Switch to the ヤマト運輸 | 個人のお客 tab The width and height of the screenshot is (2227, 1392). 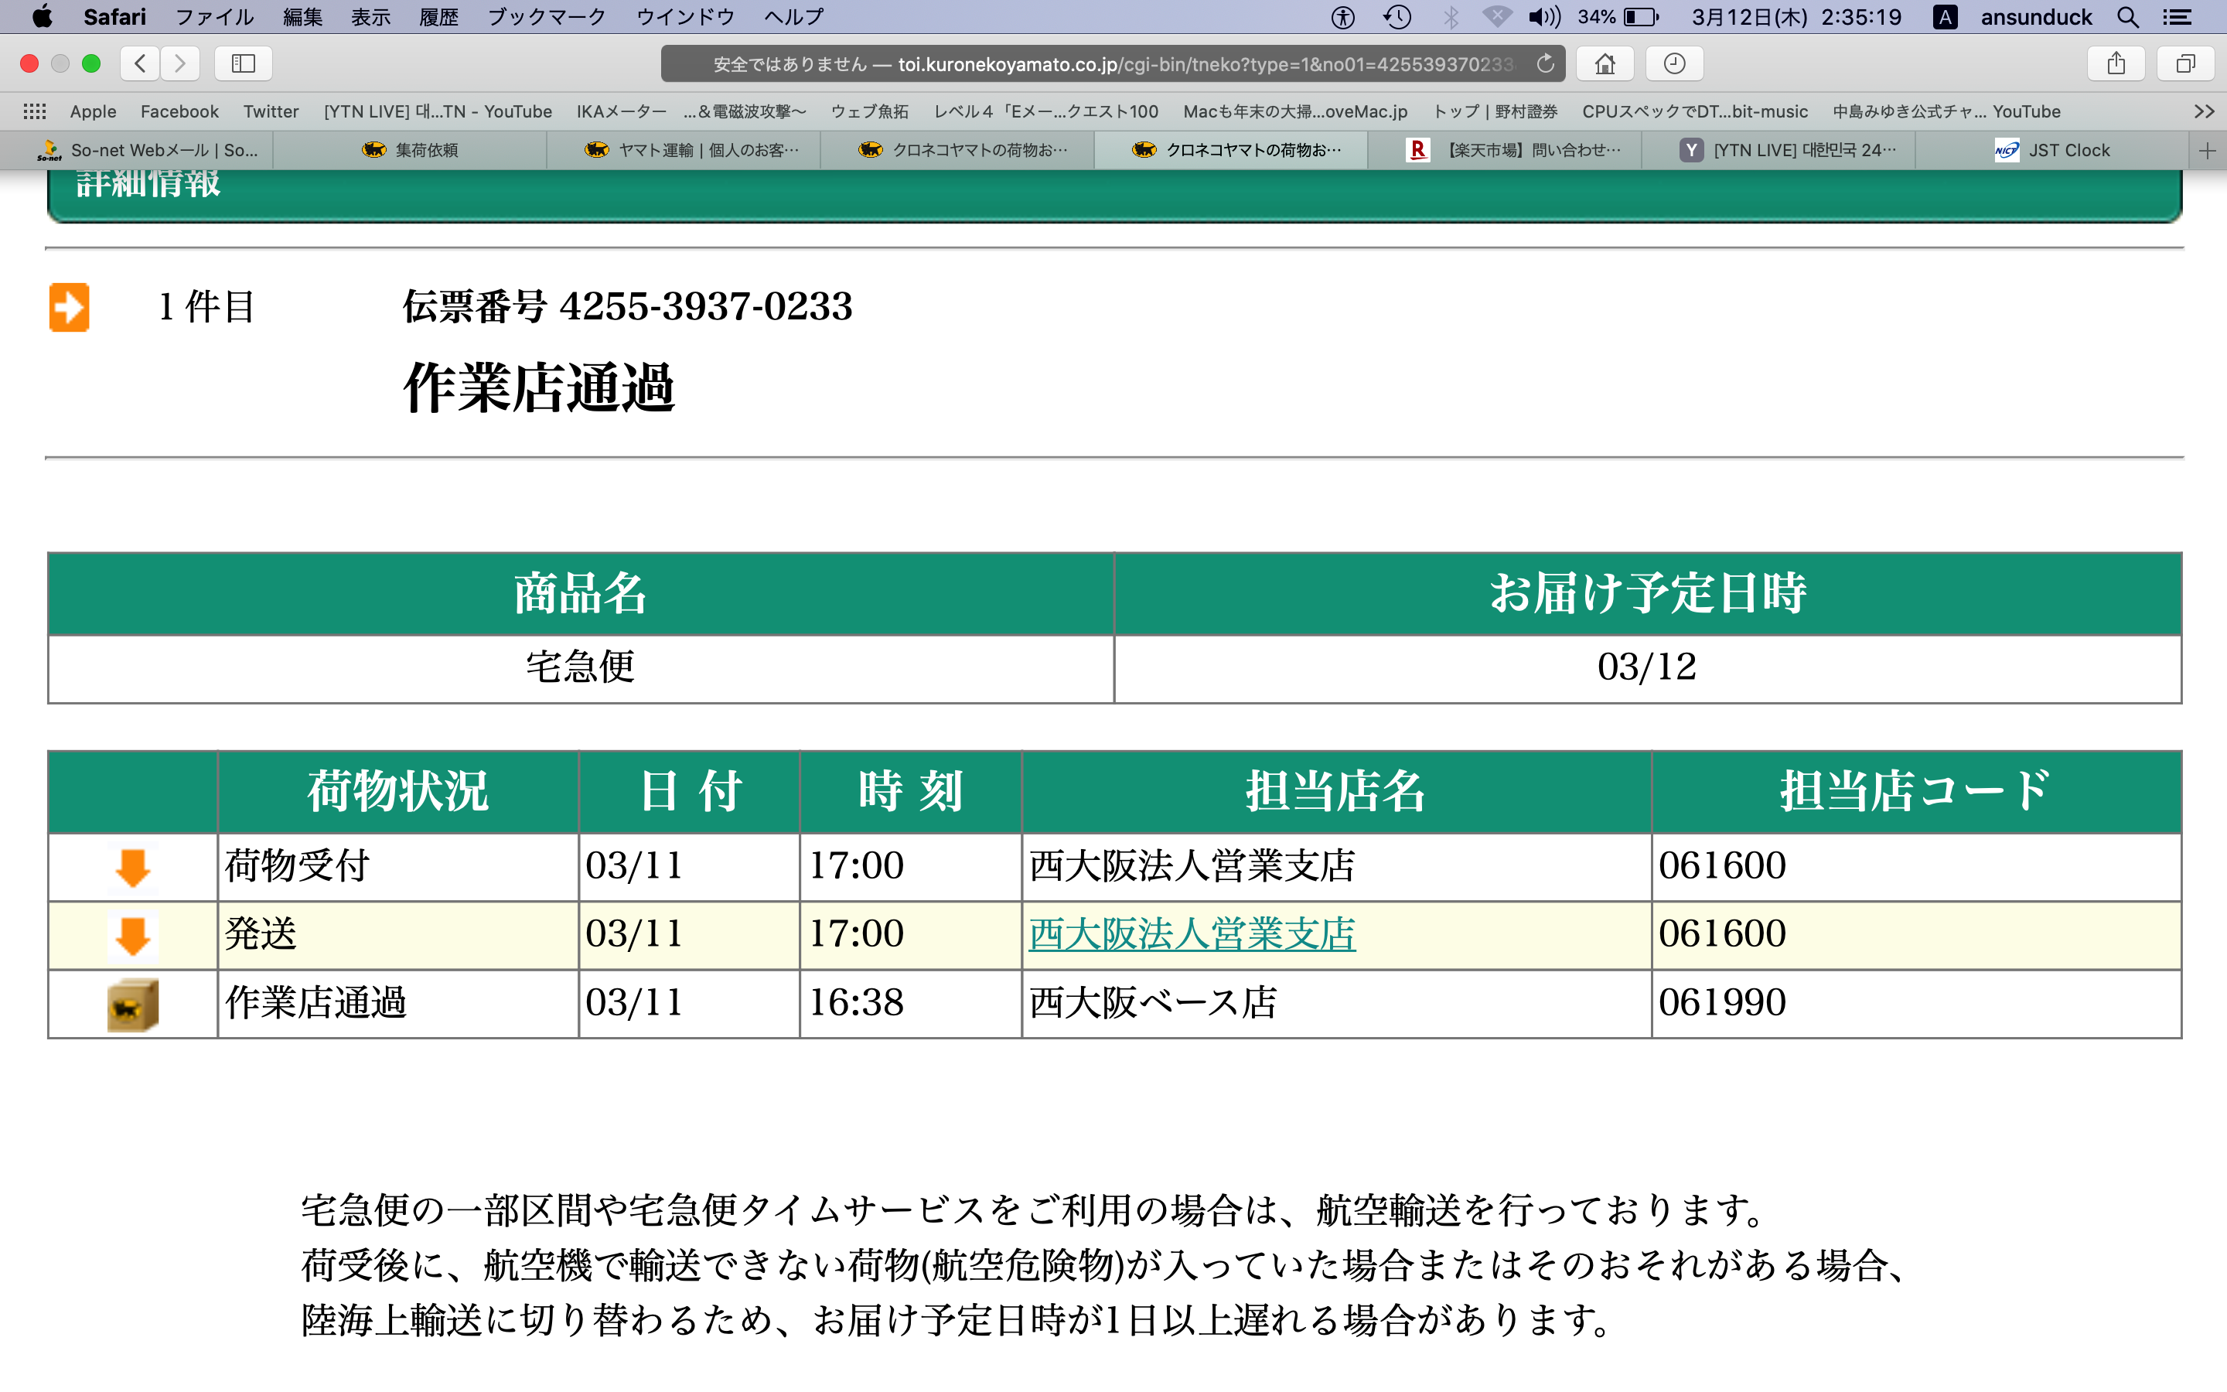pyautogui.click(x=684, y=150)
